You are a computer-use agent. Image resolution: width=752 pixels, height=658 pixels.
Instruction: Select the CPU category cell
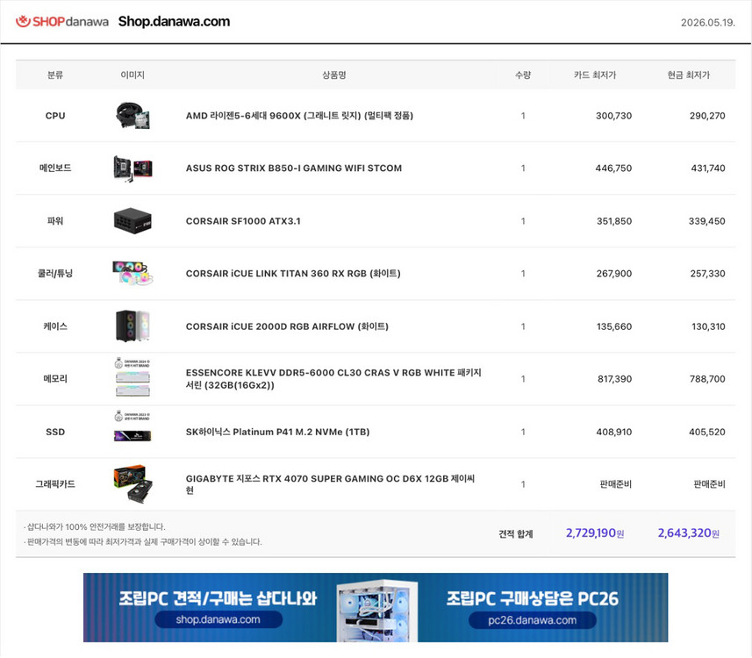(x=55, y=116)
